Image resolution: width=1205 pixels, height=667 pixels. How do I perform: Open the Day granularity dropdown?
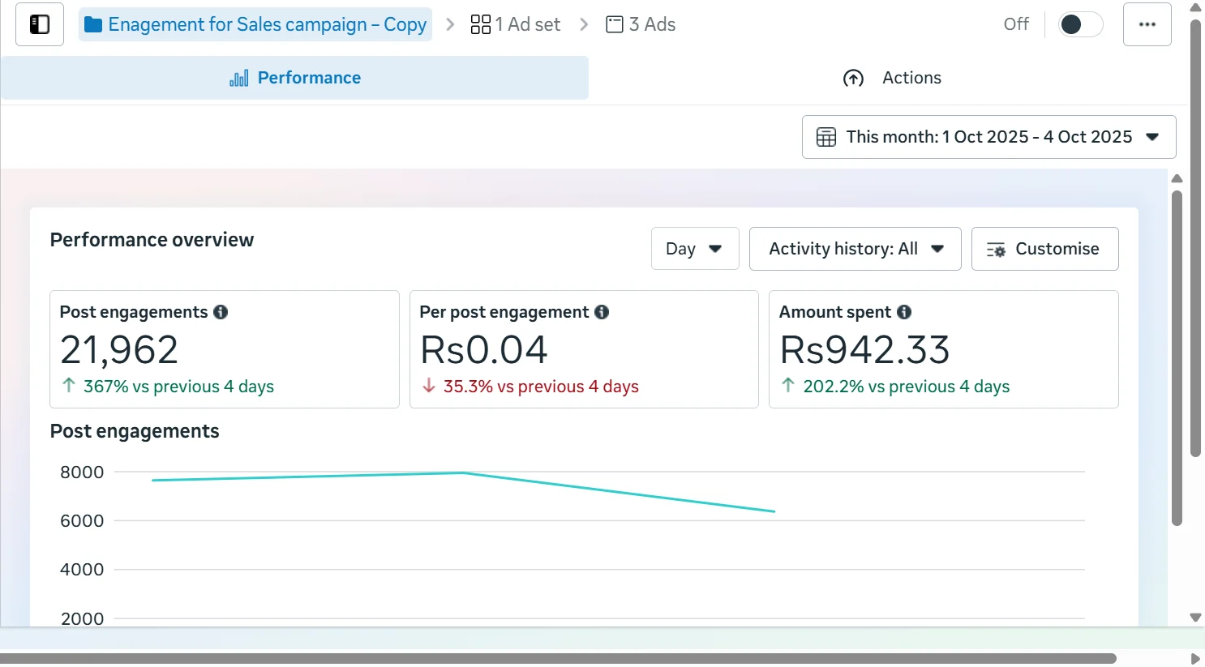click(695, 249)
